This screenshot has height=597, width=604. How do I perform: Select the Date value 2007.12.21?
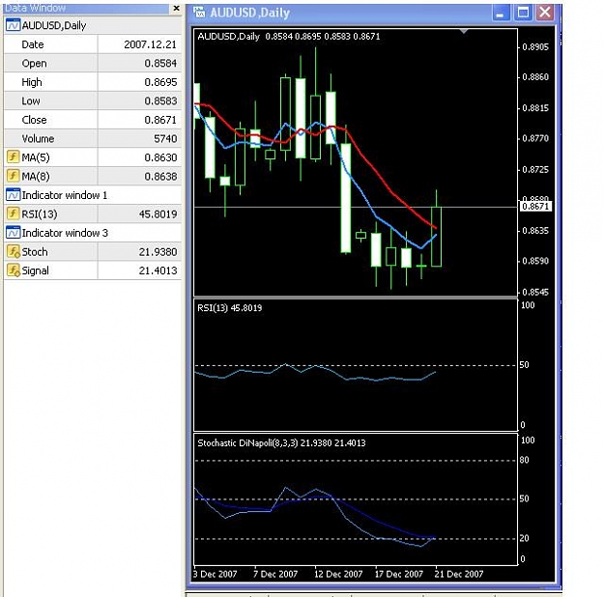click(x=150, y=44)
